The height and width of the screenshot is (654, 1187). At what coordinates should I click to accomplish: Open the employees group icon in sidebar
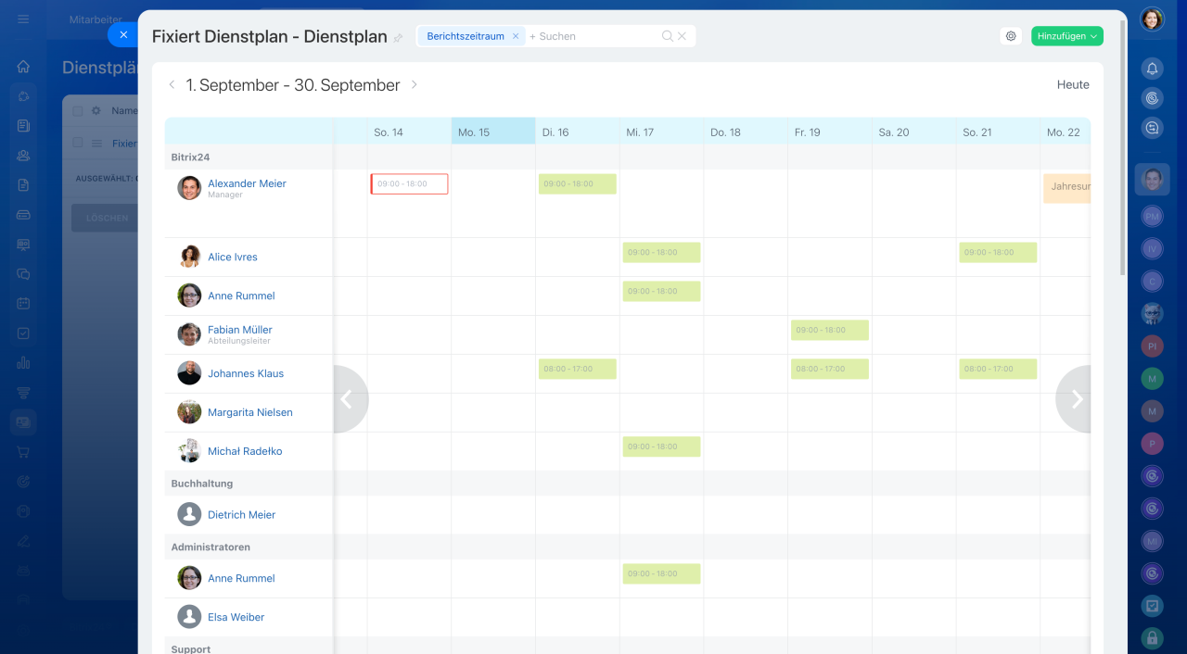pyautogui.click(x=23, y=156)
